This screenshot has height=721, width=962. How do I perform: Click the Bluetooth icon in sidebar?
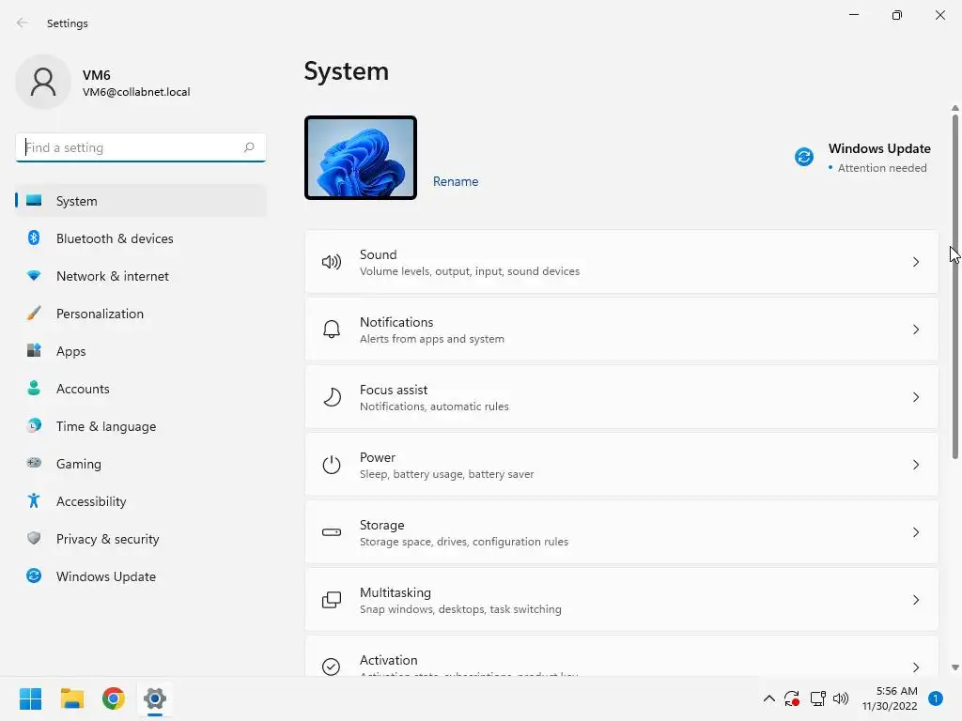pos(34,238)
